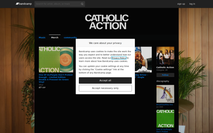Open the One Of Us/People discography link
Screen dimensions: 213x133
(x=164, y=131)
